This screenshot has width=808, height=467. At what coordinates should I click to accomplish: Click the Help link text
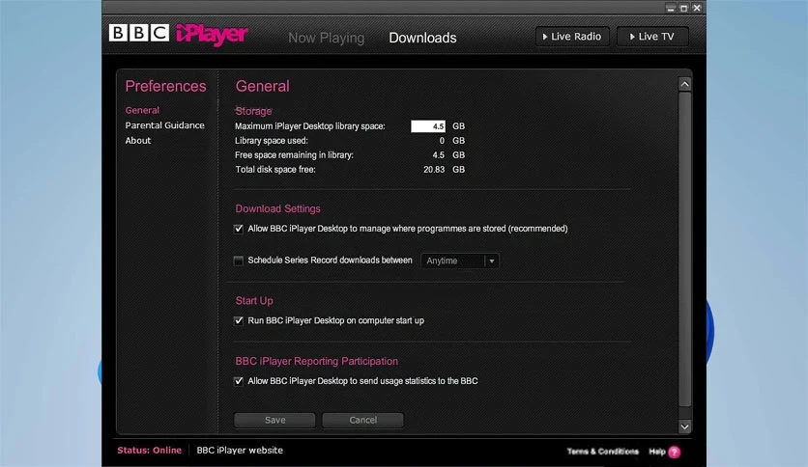(657, 452)
